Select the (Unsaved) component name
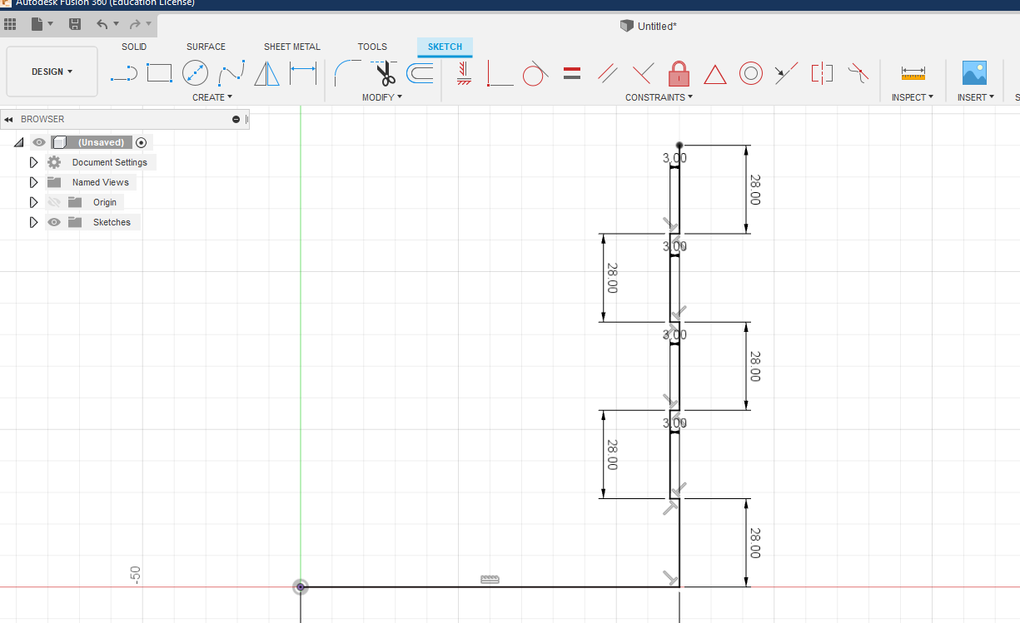Screen dimensions: 1020x623 pyautogui.click(x=101, y=142)
